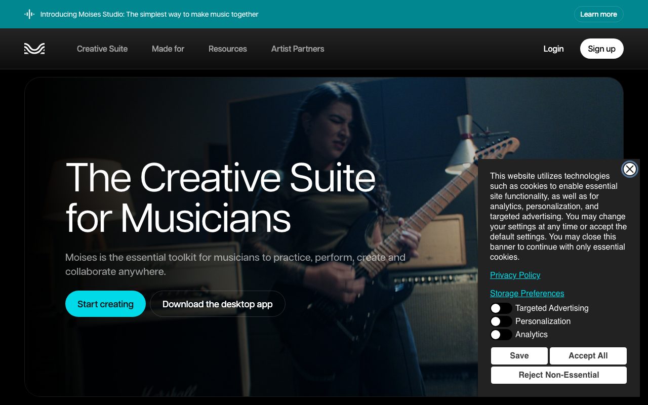Click the Login link
This screenshot has width=648, height=405.
[553, 49]
